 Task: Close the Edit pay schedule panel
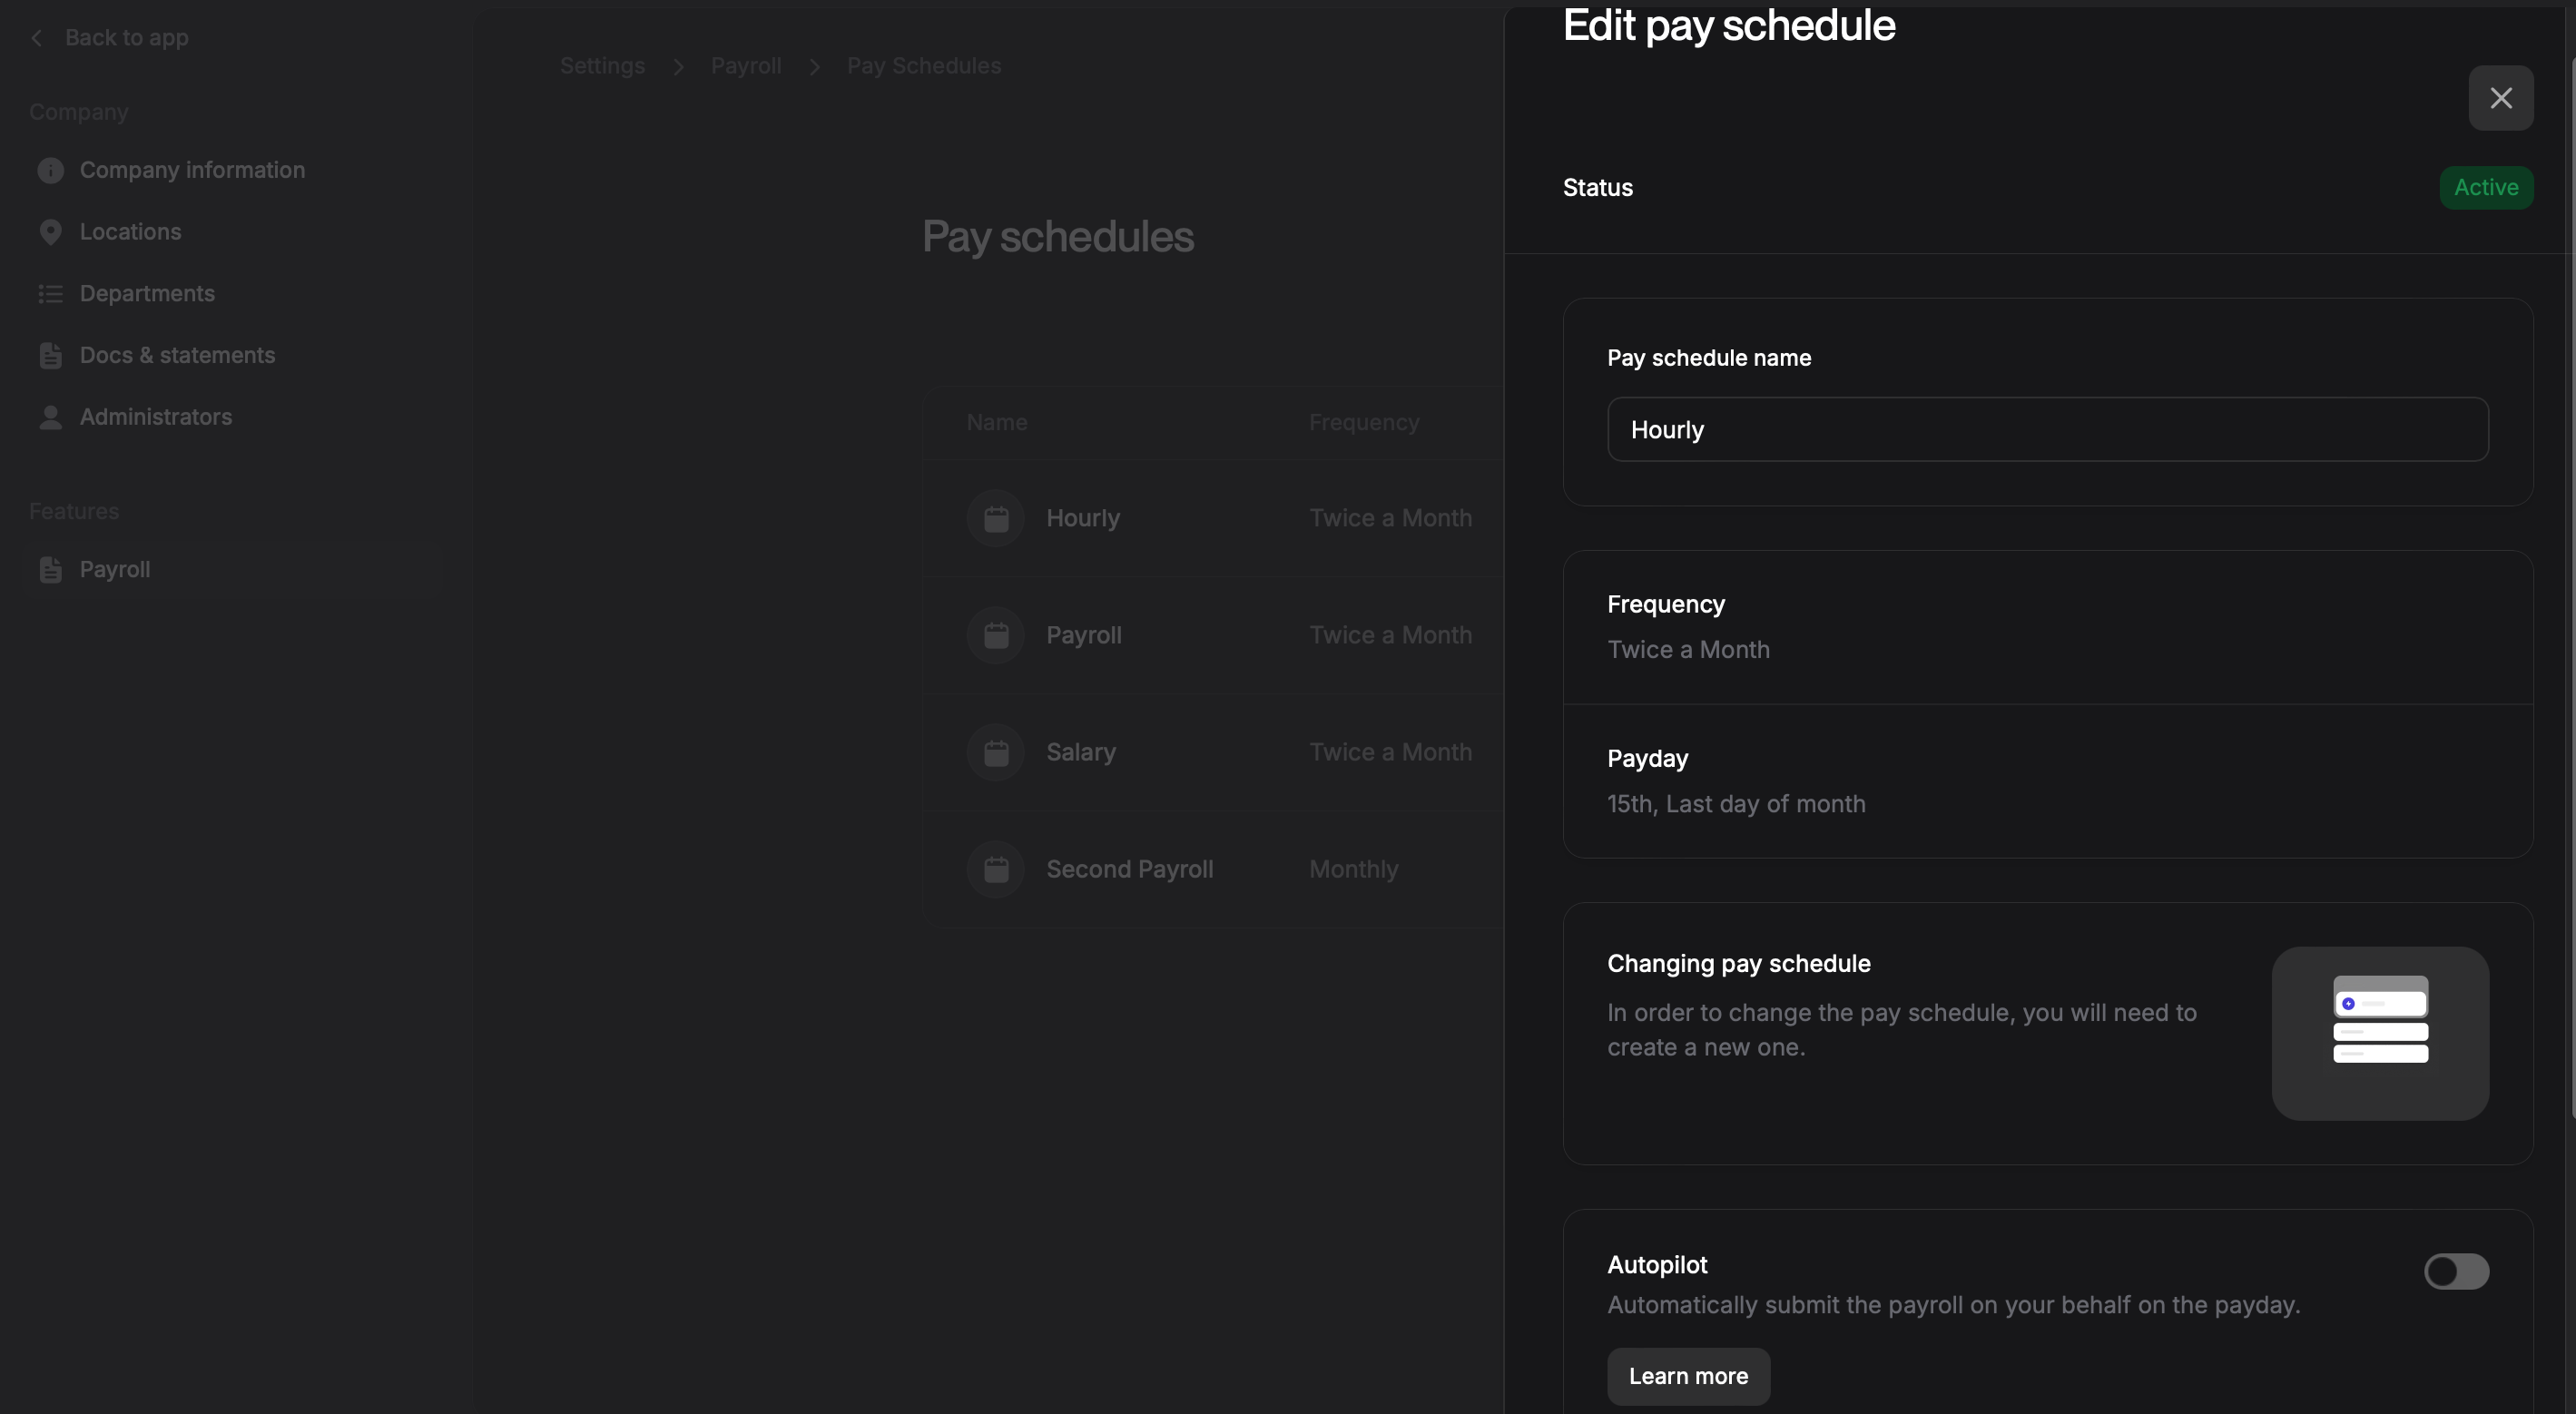(2500, 98)
